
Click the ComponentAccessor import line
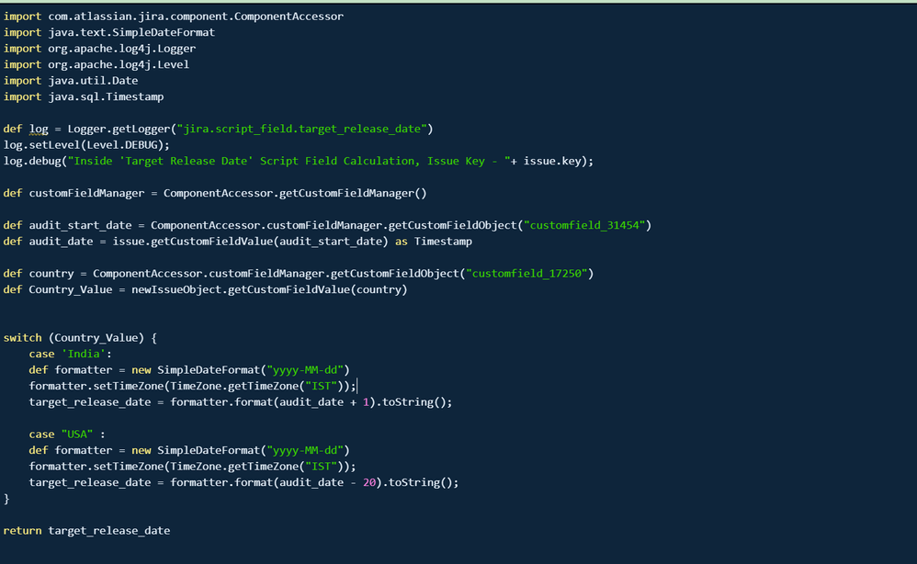click(x=173, y=17)
